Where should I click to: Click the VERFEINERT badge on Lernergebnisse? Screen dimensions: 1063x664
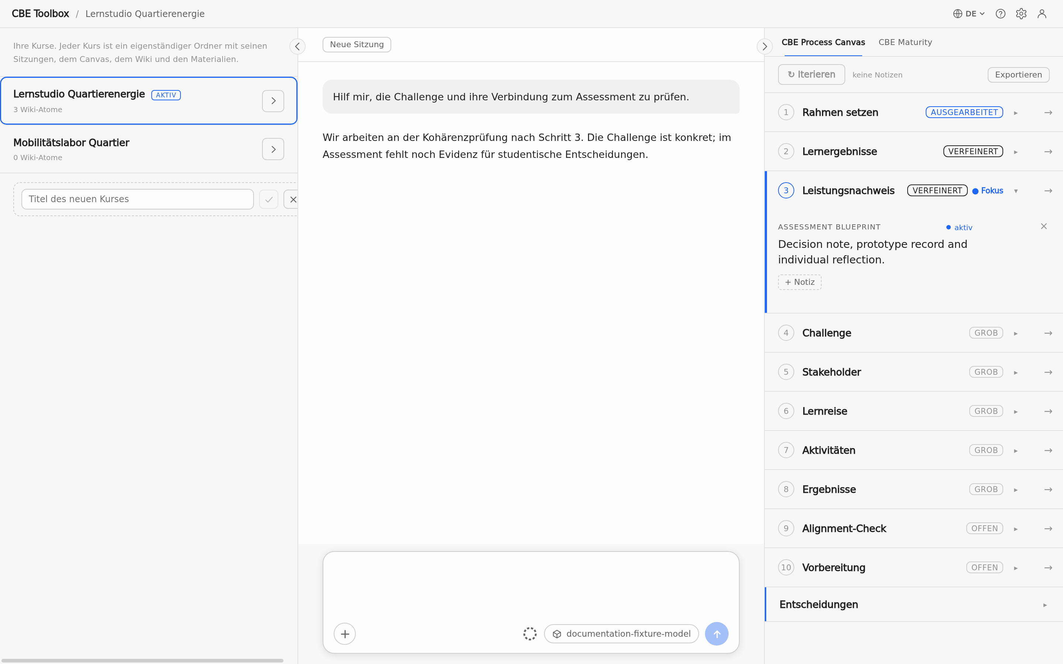(x=973, y=152)
